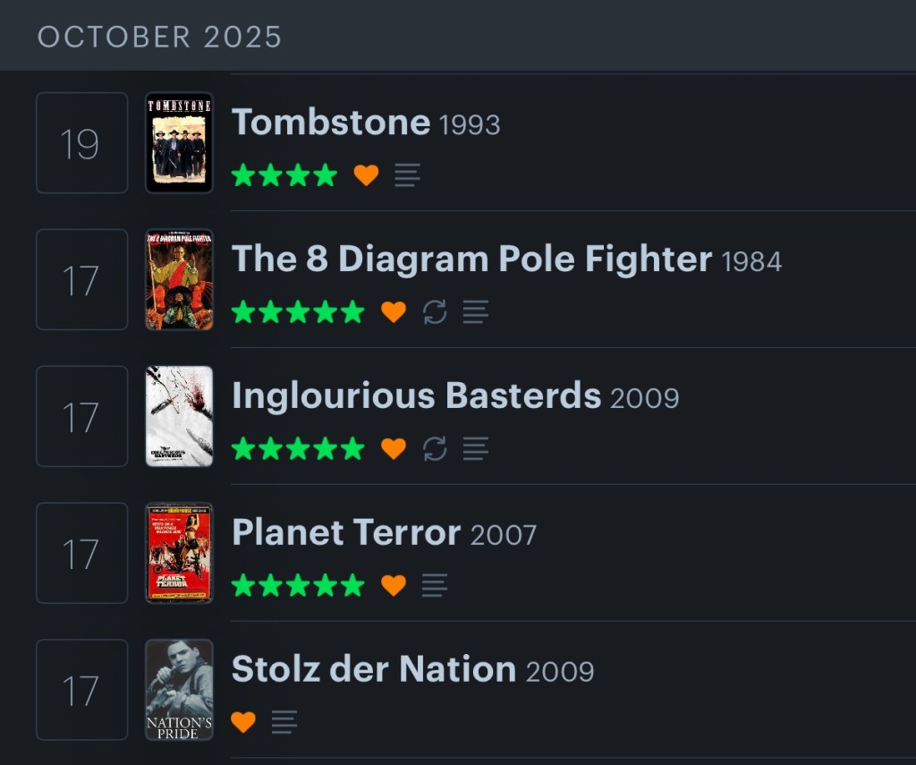
Task: Click the green star rating for Tombstone
Action: (284, 175)
